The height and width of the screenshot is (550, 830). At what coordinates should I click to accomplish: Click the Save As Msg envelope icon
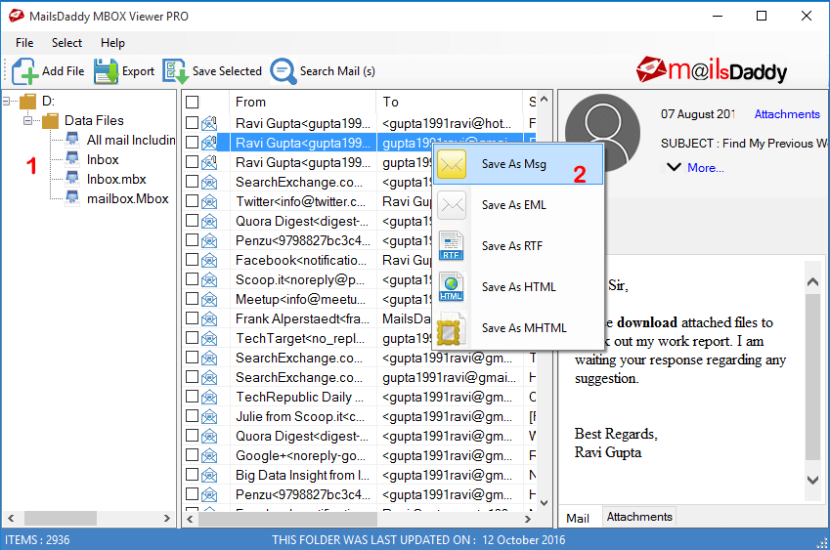point(452,164)
